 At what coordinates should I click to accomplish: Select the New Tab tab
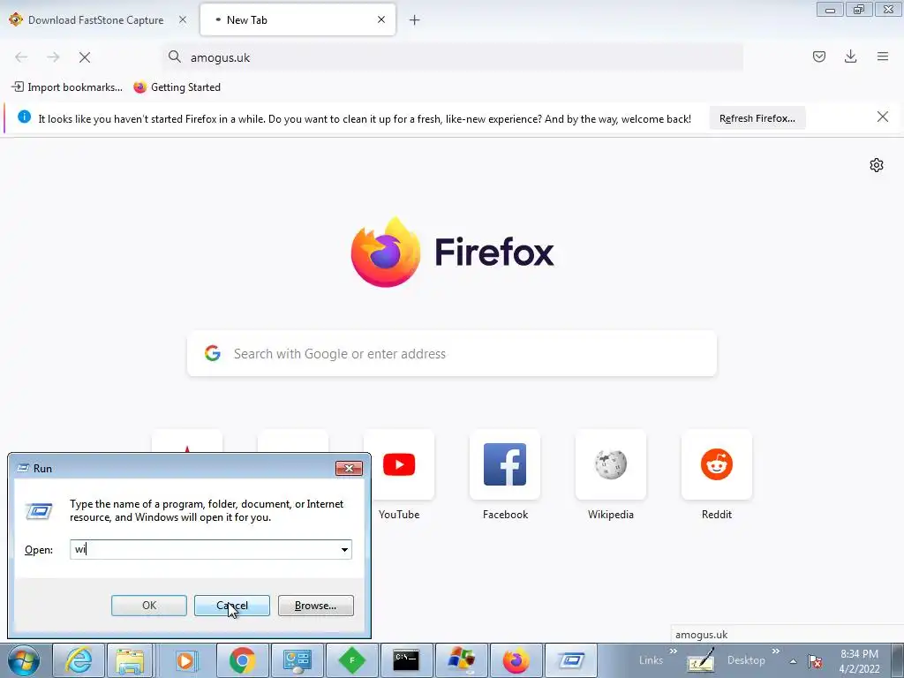(x=298, y=20)
